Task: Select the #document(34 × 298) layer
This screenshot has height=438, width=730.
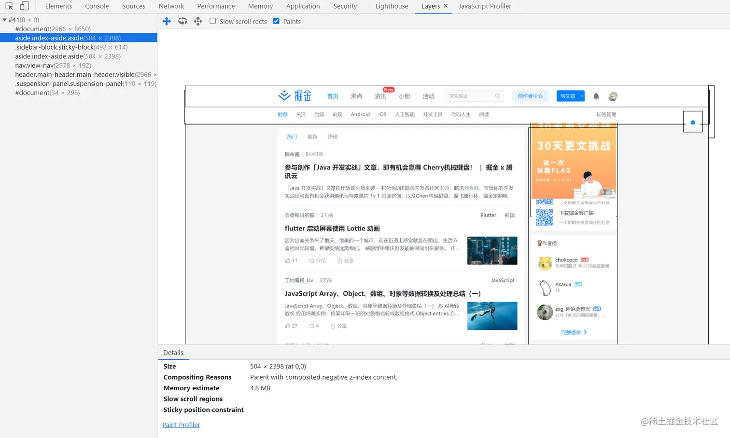Action: click(x=79, y=93)
